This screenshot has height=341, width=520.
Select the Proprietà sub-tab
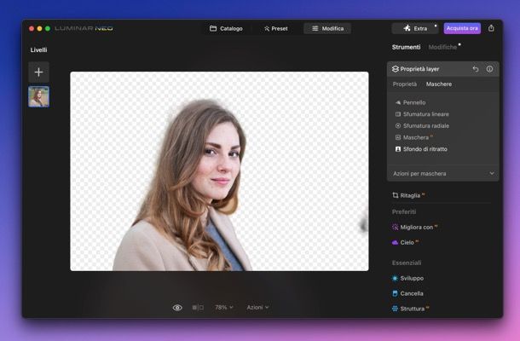[x=405, y=84]
